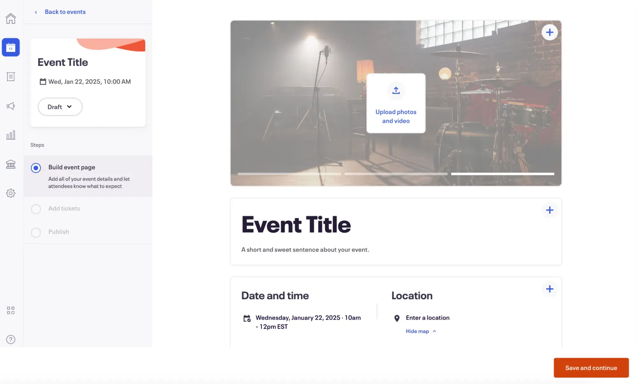Open the Marketing megaphone icon

coord(11,106)
